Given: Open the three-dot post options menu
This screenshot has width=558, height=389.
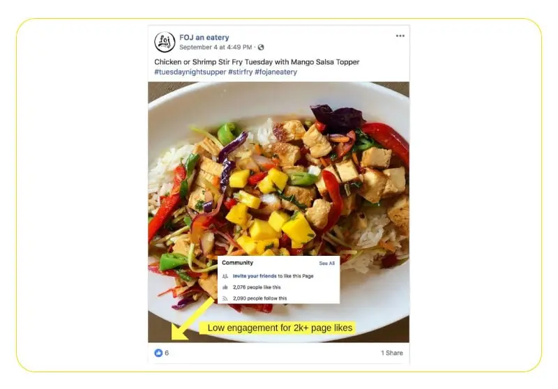Looking at the screenshot, I should pyautogui.click(x=400, y=36).
